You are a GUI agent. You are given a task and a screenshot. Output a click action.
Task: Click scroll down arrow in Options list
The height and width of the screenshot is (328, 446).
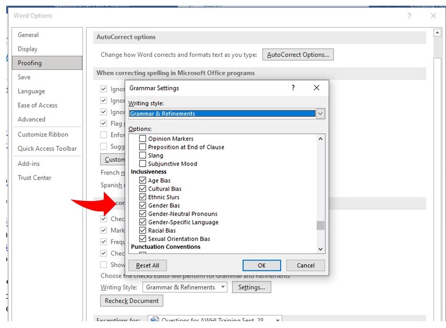pos(320,249)
